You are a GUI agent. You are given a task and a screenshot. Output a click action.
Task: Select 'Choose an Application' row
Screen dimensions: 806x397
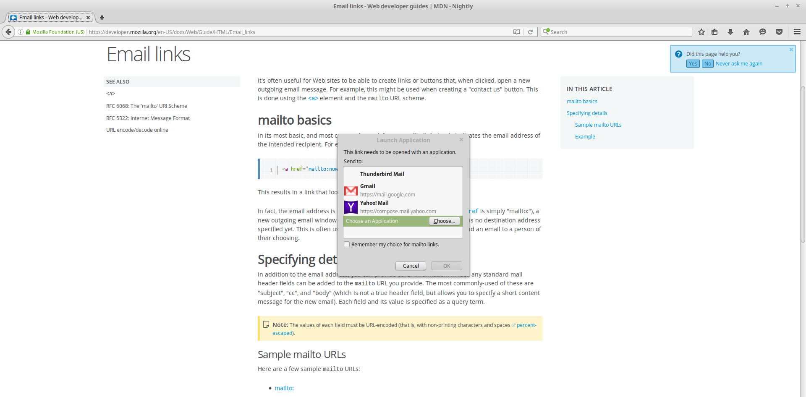pos(403,221)
